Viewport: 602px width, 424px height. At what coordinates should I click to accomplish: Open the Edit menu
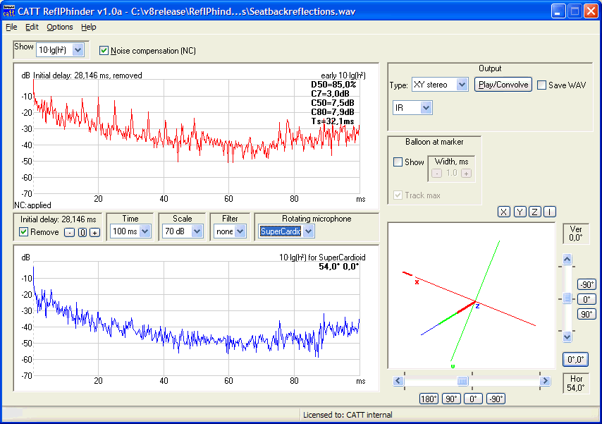32,27
